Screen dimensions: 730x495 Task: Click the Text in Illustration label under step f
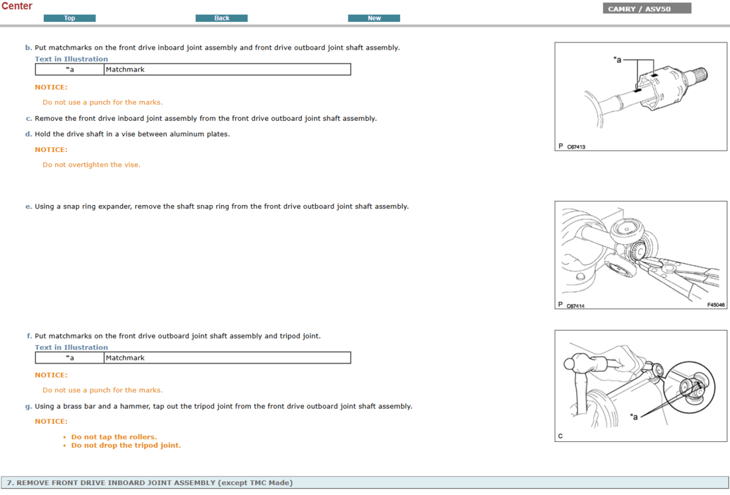(x=71, y=347)
